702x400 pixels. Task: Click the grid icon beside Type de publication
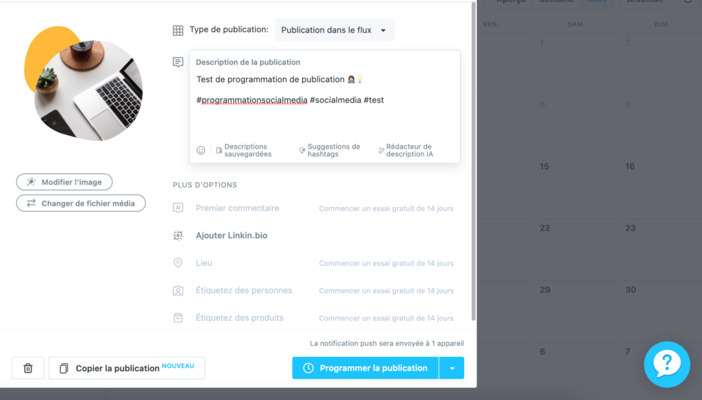[178, 30]
